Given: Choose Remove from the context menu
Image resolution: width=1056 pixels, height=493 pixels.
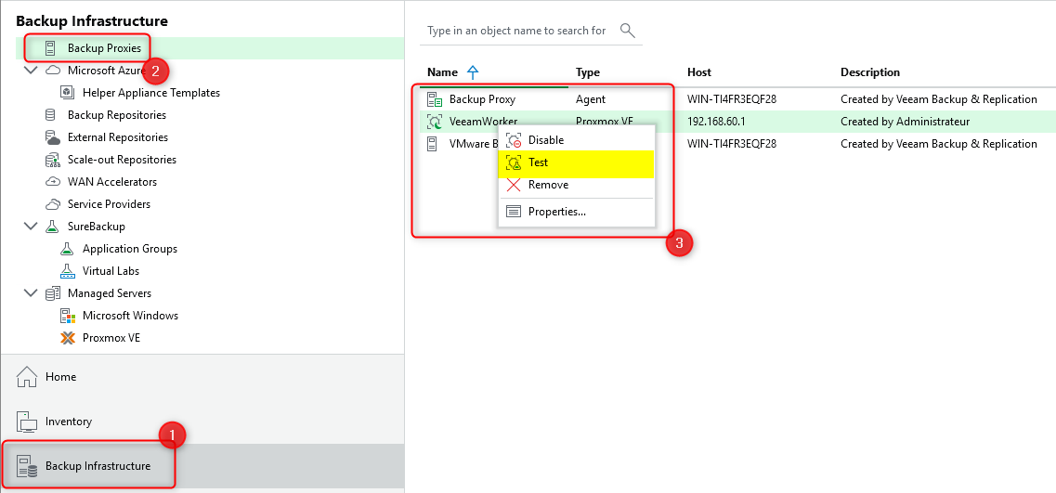Looking at the screenshot, I should click(x=576, y=185).
